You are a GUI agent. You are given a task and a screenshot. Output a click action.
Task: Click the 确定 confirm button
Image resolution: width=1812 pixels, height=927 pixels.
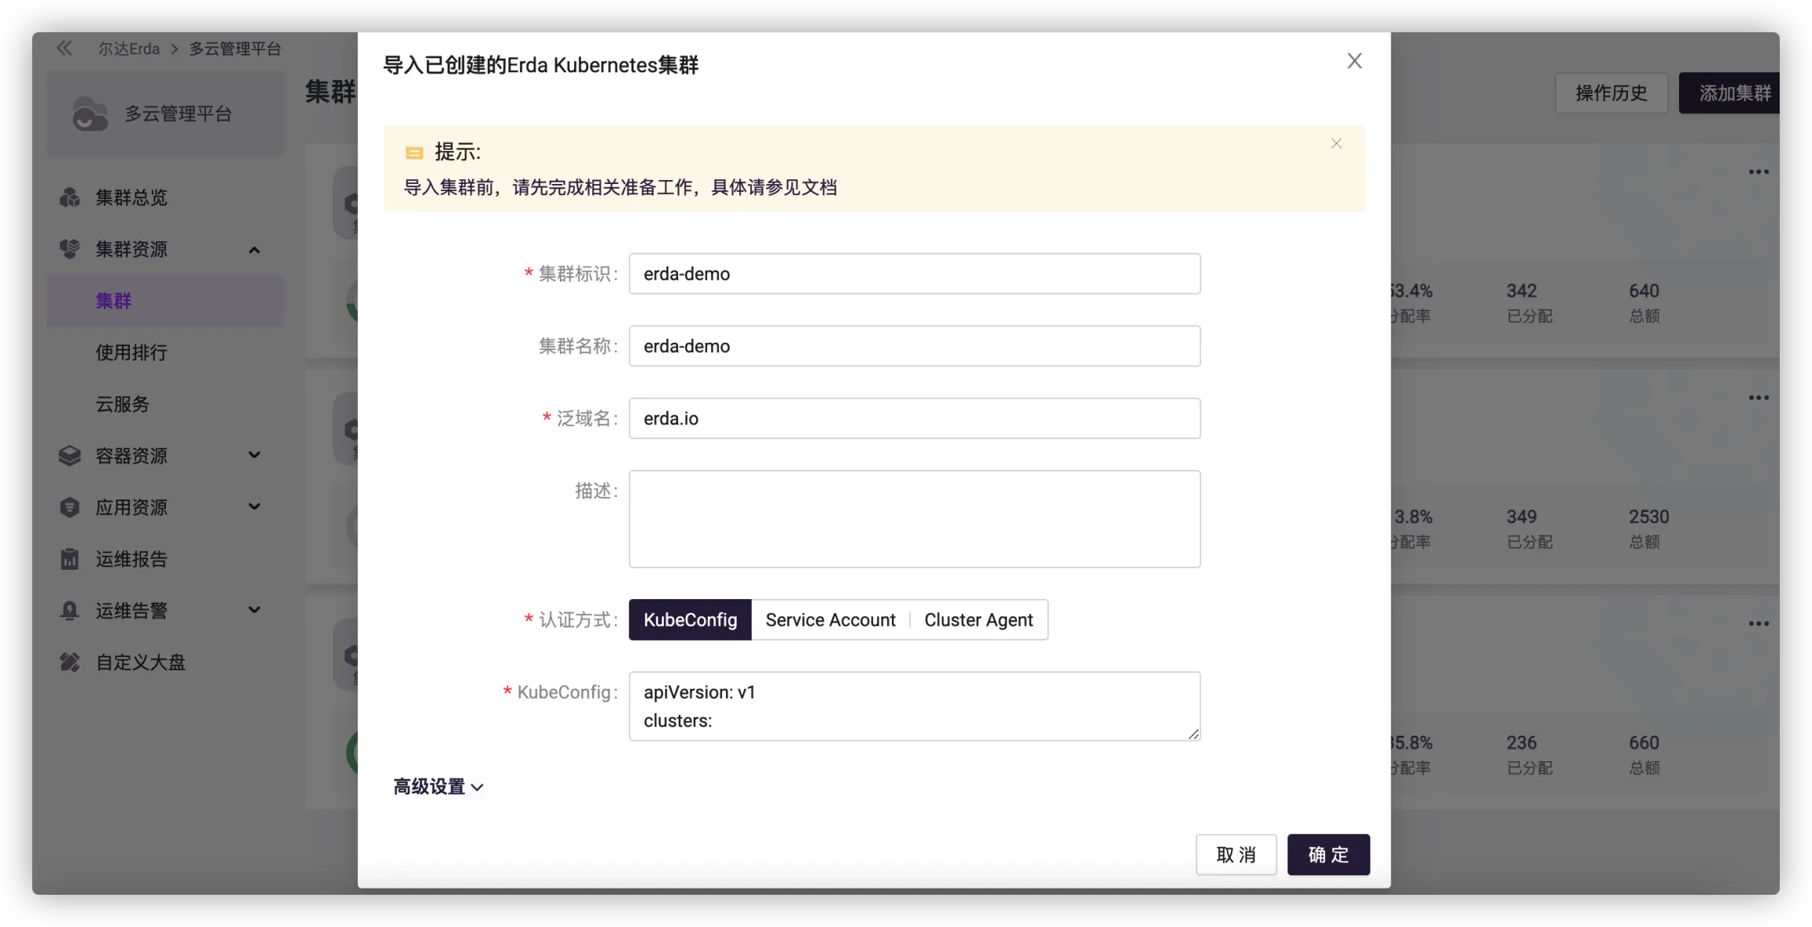click(x=1328, y=855)
